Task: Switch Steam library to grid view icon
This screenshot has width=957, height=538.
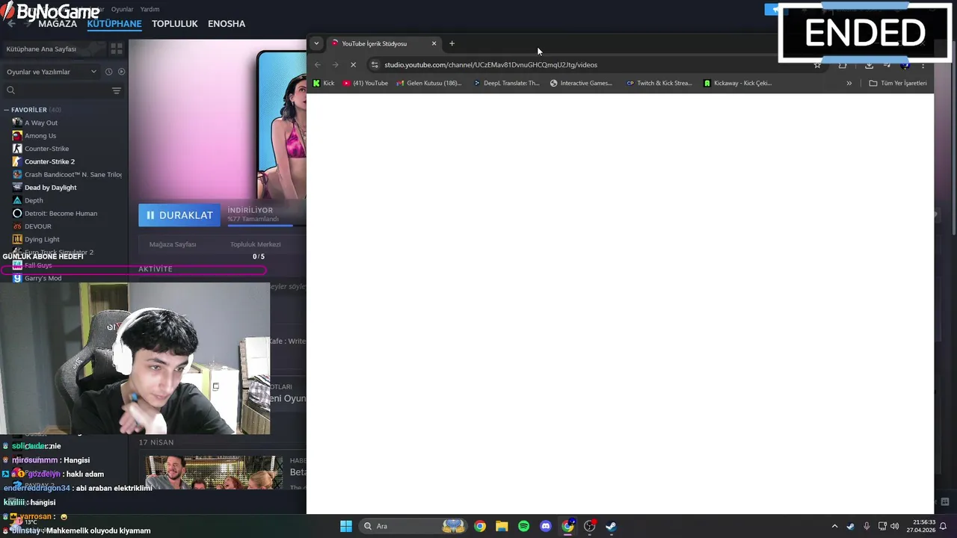Action: click(117, 49)
